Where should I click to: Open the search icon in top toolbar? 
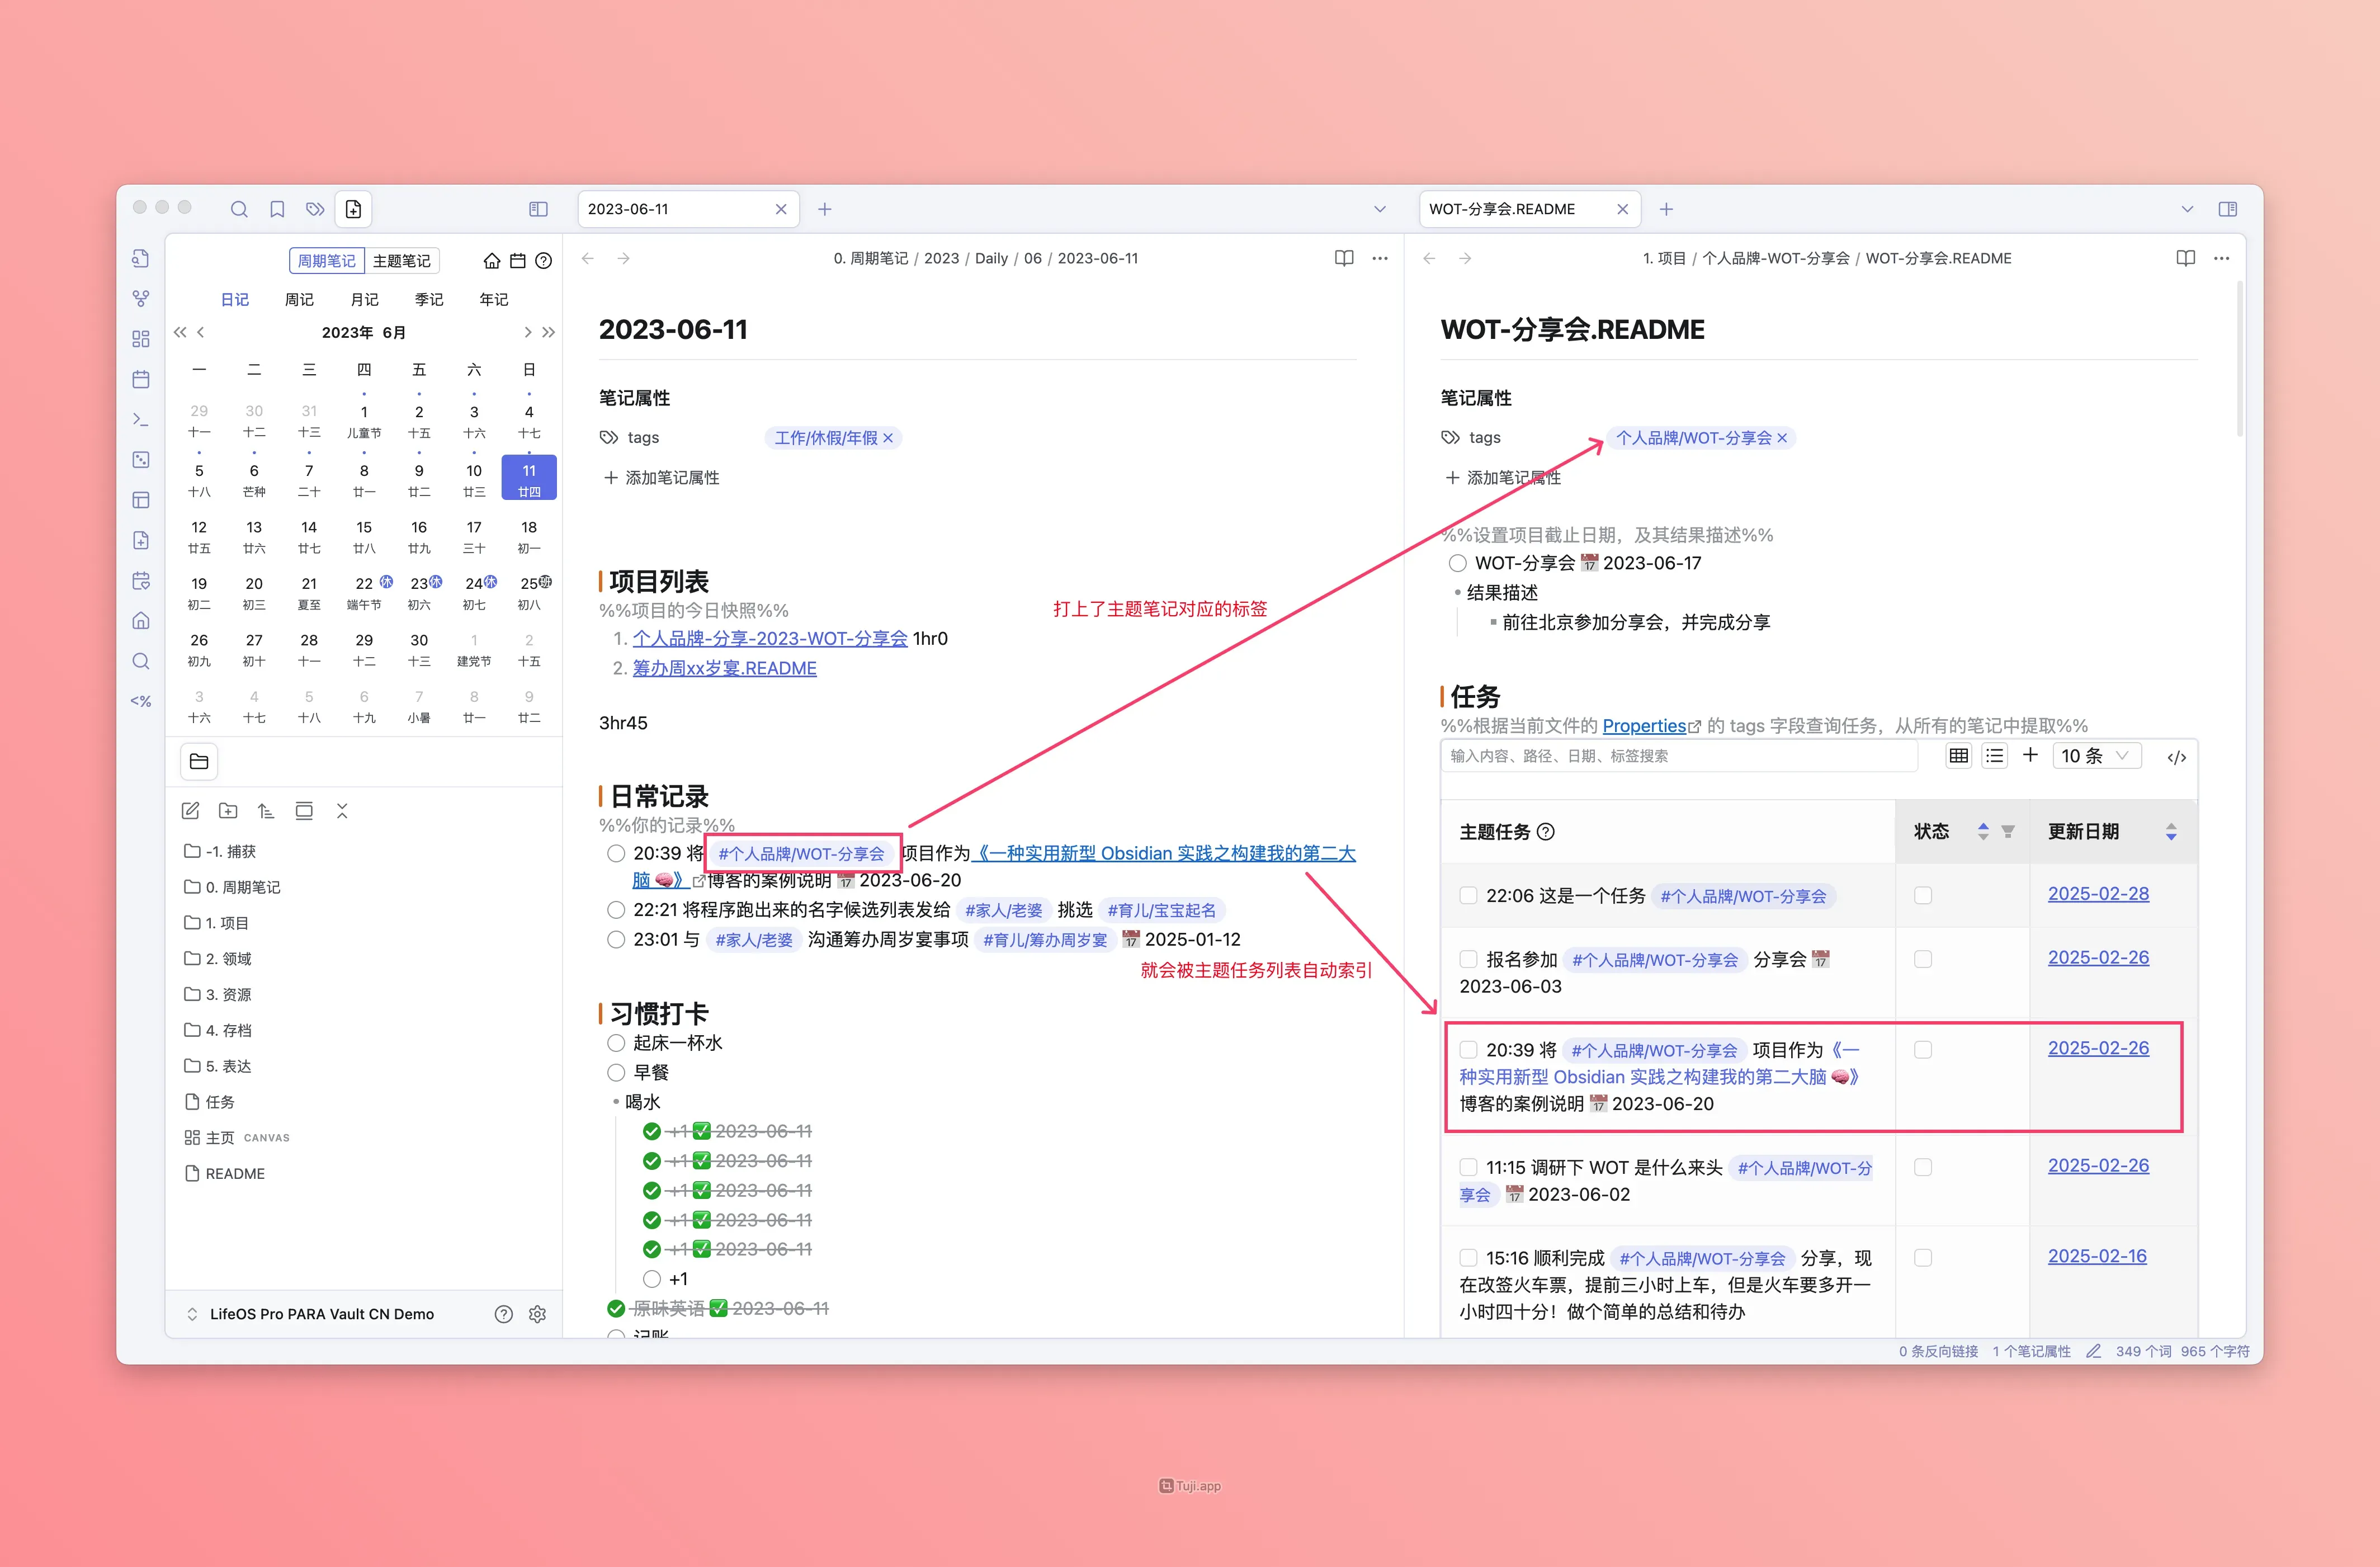click(x=239, y=209)
